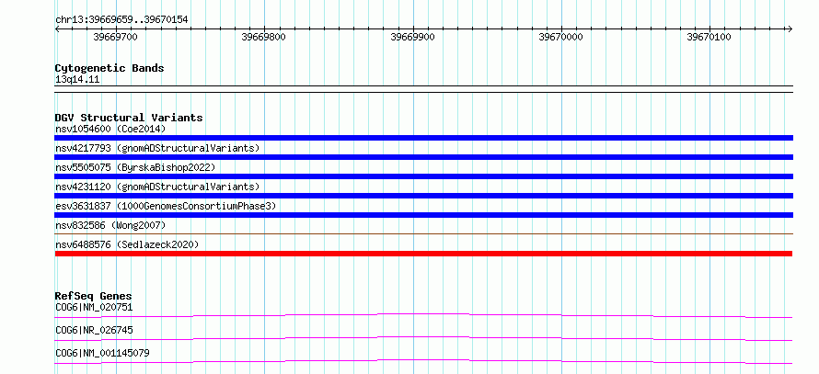This screenshot has width=819, height=374.
Task: Click the blue bar under esv3631837
Action: click(423, 215)
